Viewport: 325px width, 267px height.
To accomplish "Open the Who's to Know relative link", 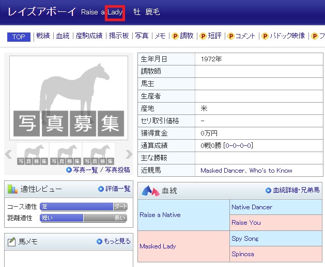I will (271, 171).
